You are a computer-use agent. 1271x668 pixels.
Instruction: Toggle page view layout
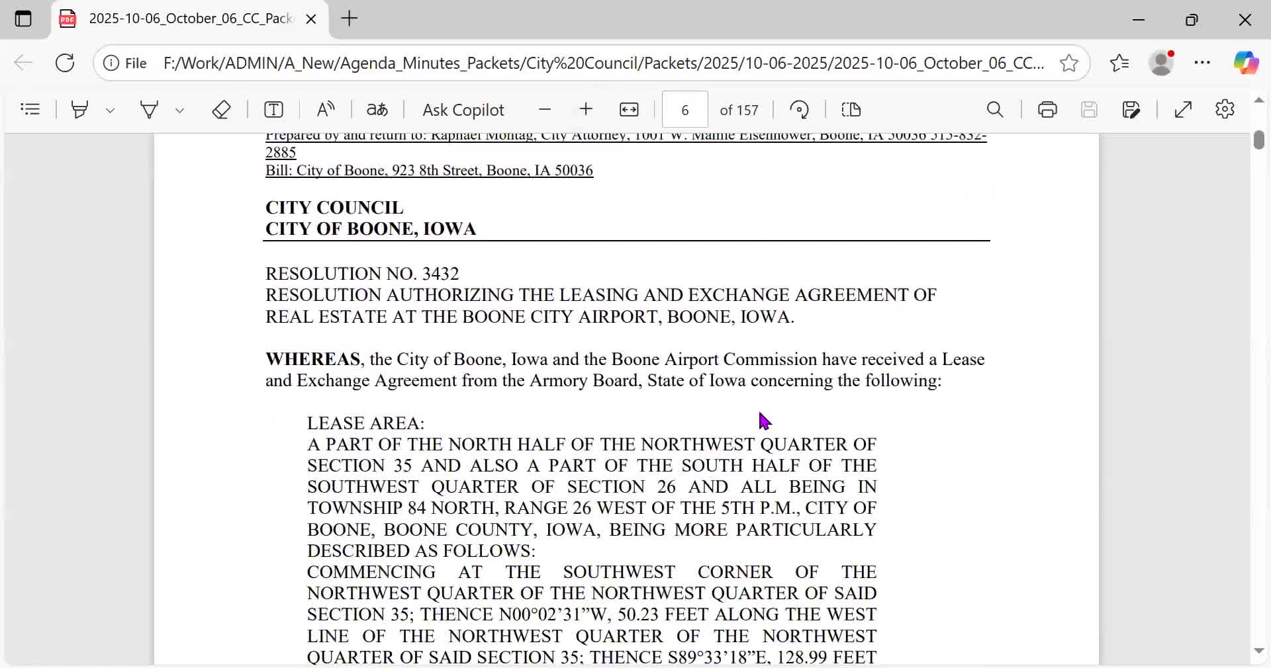pos(851,109)
